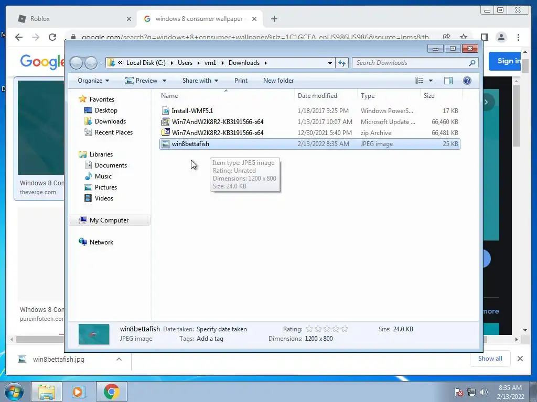Sort files by the Type column
The width and height of the screenshot is (537, 402).
(x=368, y=96)
